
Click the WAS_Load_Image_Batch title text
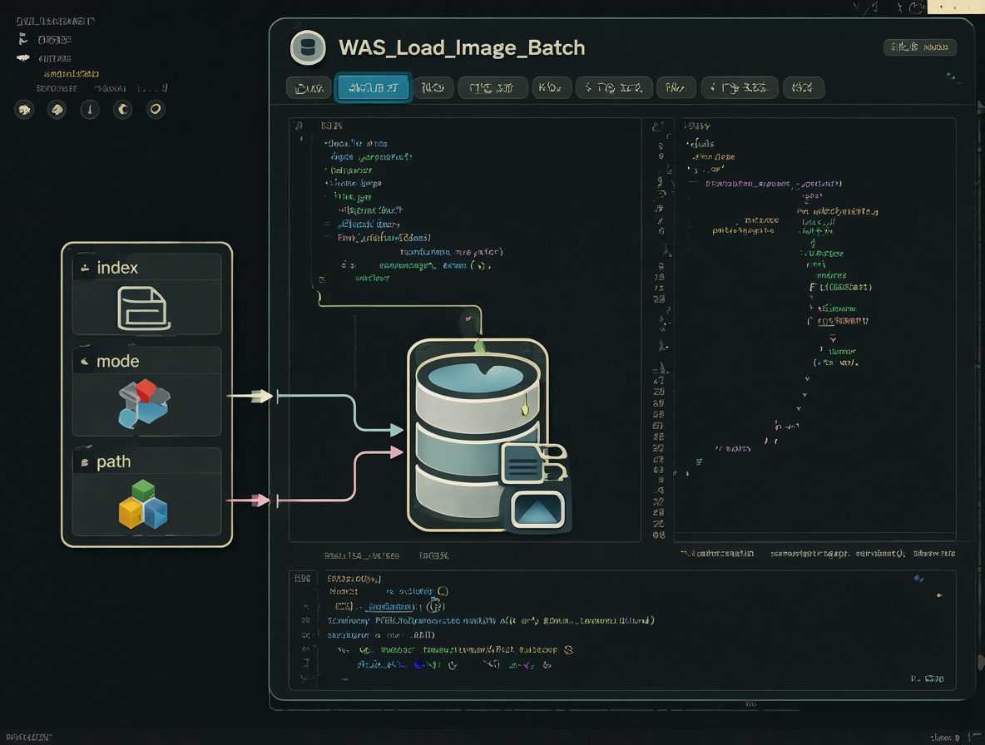[x=462, y=47]
